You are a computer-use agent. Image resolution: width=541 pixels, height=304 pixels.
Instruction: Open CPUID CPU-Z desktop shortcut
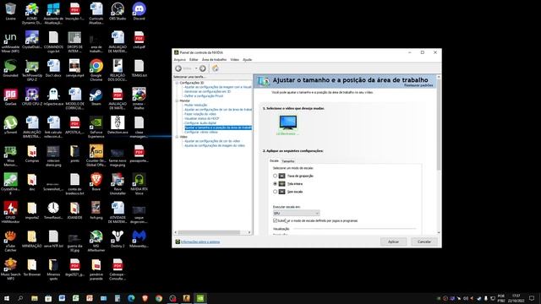pos(32,96)
